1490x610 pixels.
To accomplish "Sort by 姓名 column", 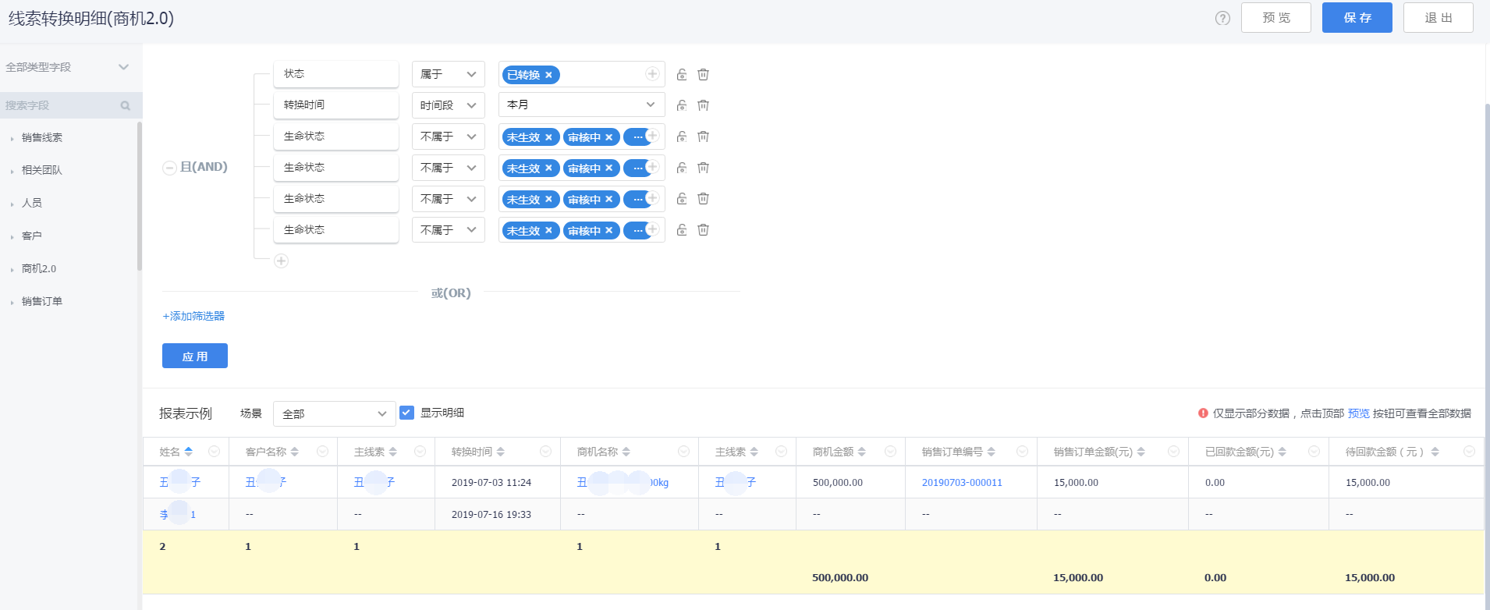I will [x=189, y=452].
